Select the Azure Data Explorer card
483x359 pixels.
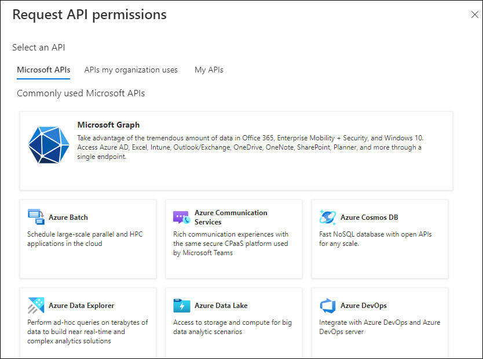coord(87,324)
